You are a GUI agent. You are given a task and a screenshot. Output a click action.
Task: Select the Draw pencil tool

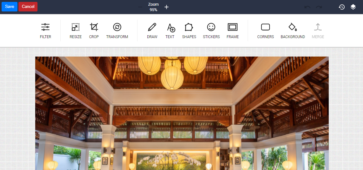[x=152, y=31]
